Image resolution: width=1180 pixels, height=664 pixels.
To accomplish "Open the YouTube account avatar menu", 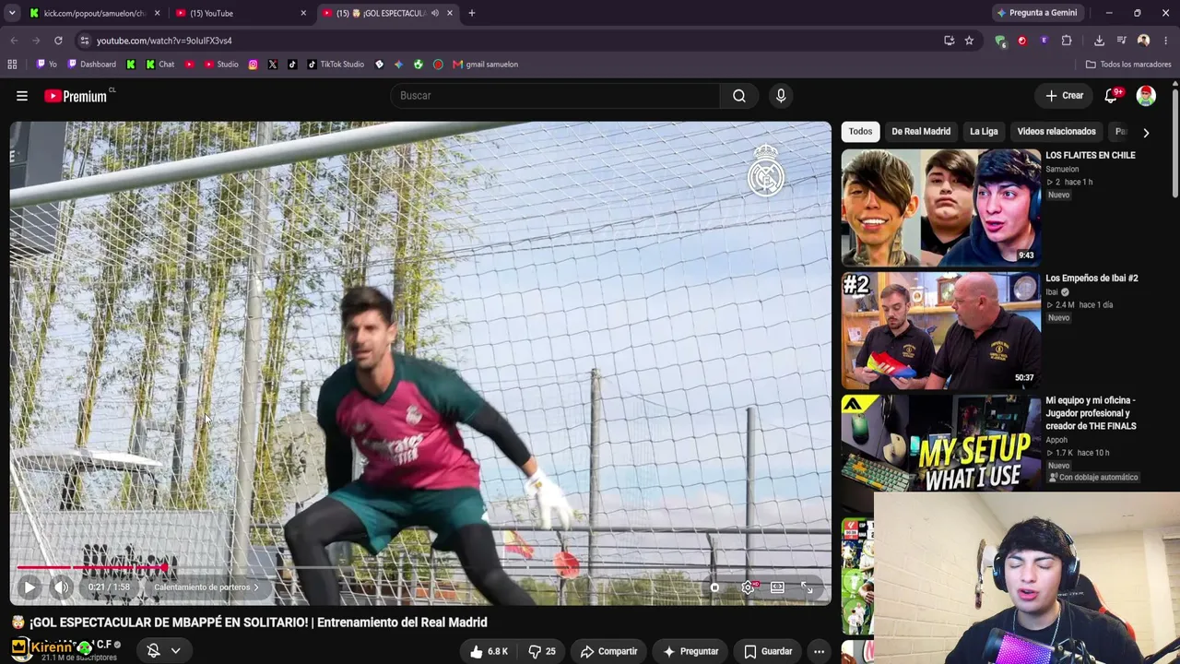I will pos(1146,96).
